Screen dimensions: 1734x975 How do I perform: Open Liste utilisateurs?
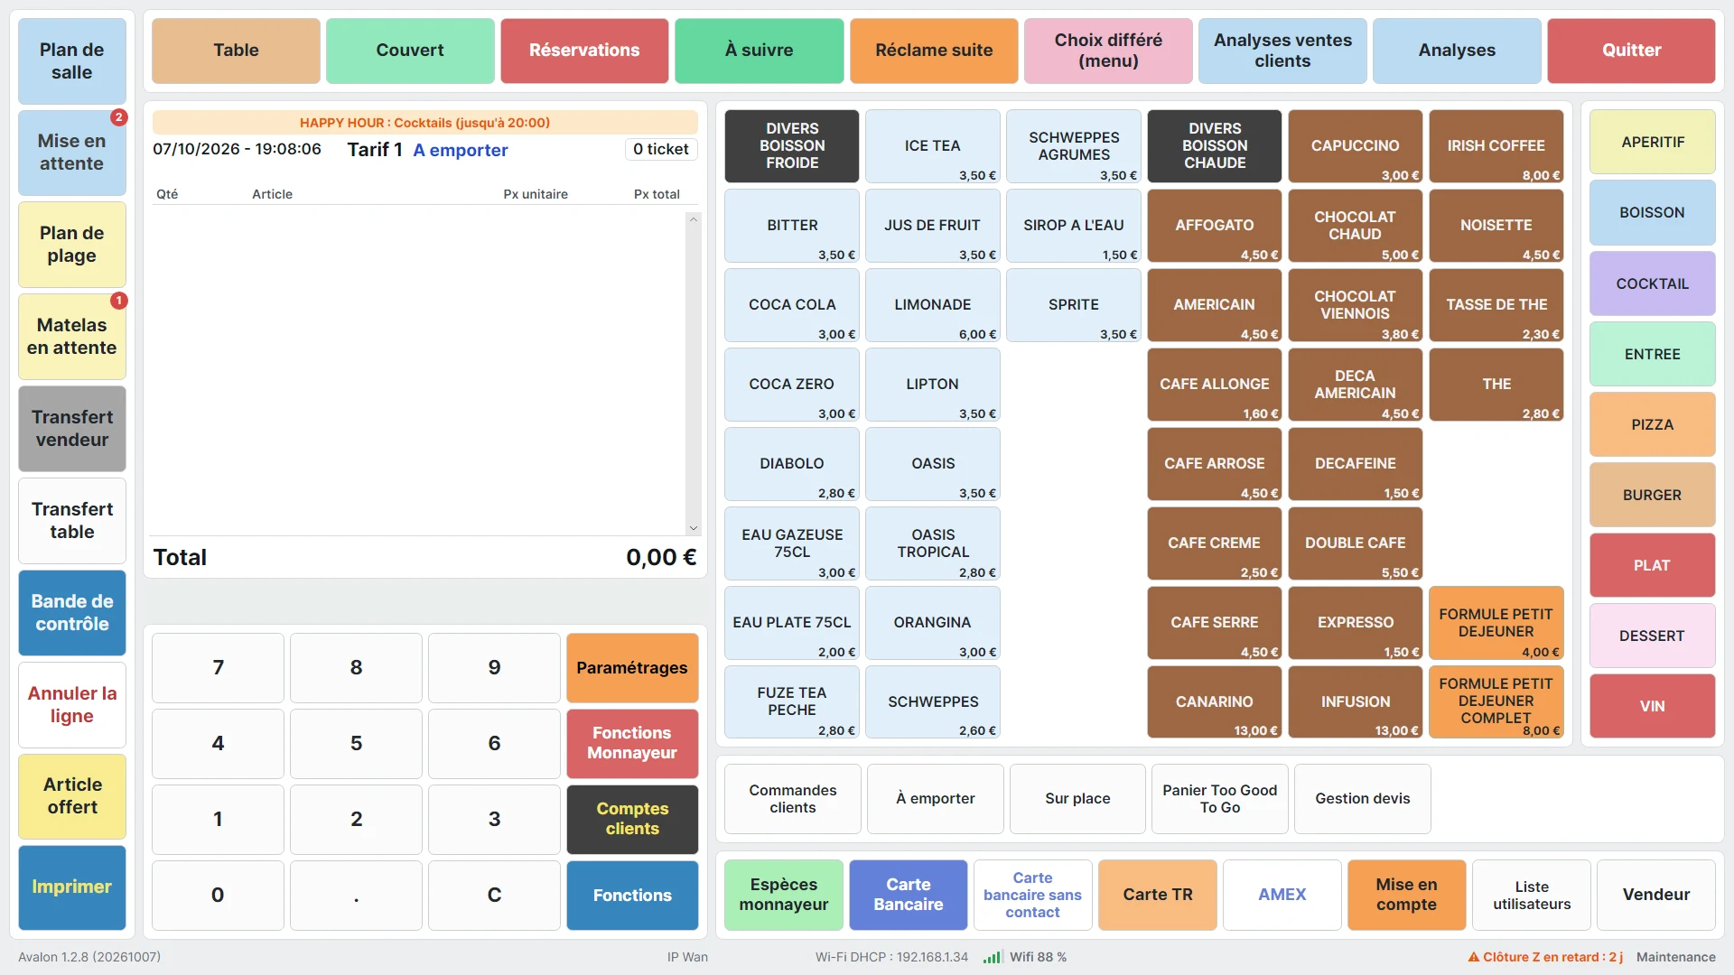[x=1532, y=895]
